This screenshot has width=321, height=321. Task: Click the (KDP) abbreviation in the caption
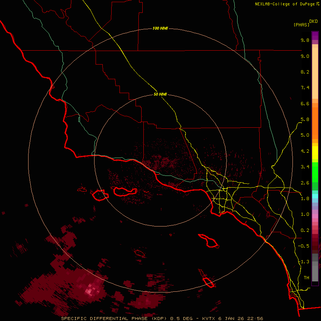click(159, 319)
